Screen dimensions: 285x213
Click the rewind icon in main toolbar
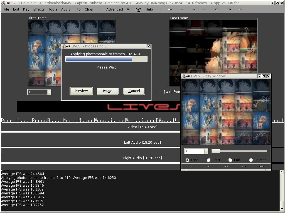tap(182, 9)
